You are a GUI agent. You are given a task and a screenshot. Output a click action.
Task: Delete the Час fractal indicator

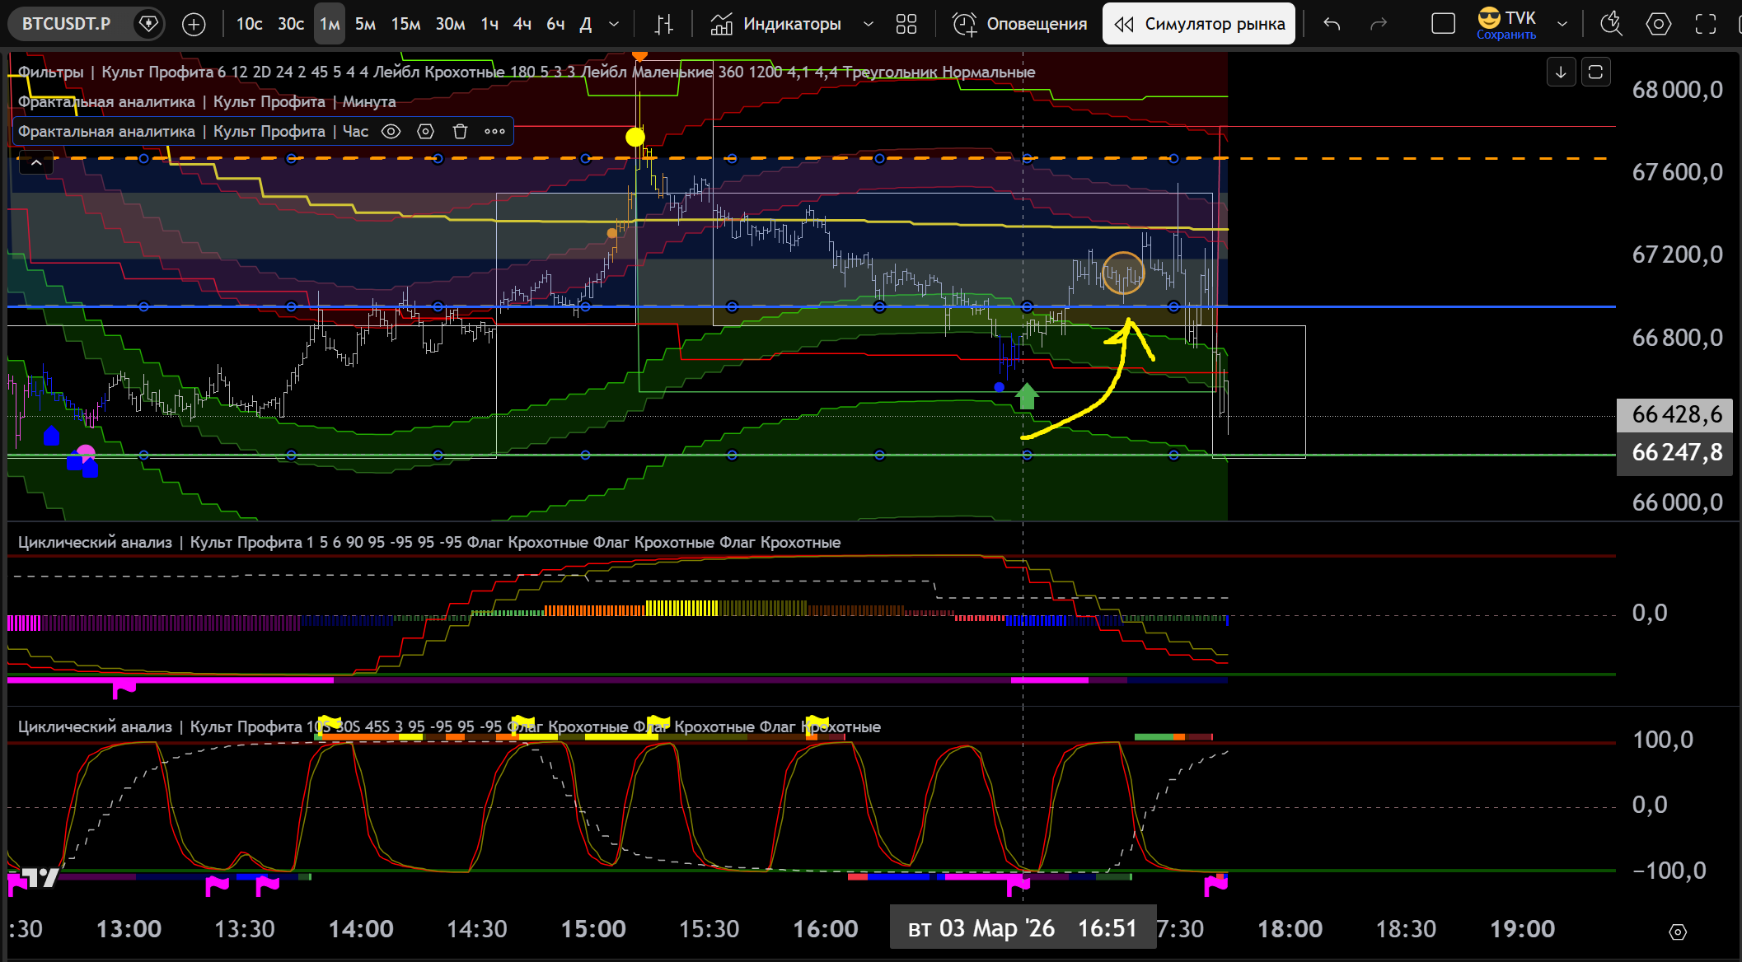tap(460, 132)
